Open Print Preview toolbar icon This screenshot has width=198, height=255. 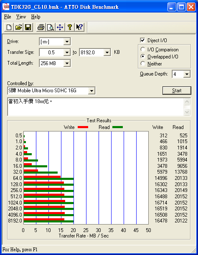(50, 27)
